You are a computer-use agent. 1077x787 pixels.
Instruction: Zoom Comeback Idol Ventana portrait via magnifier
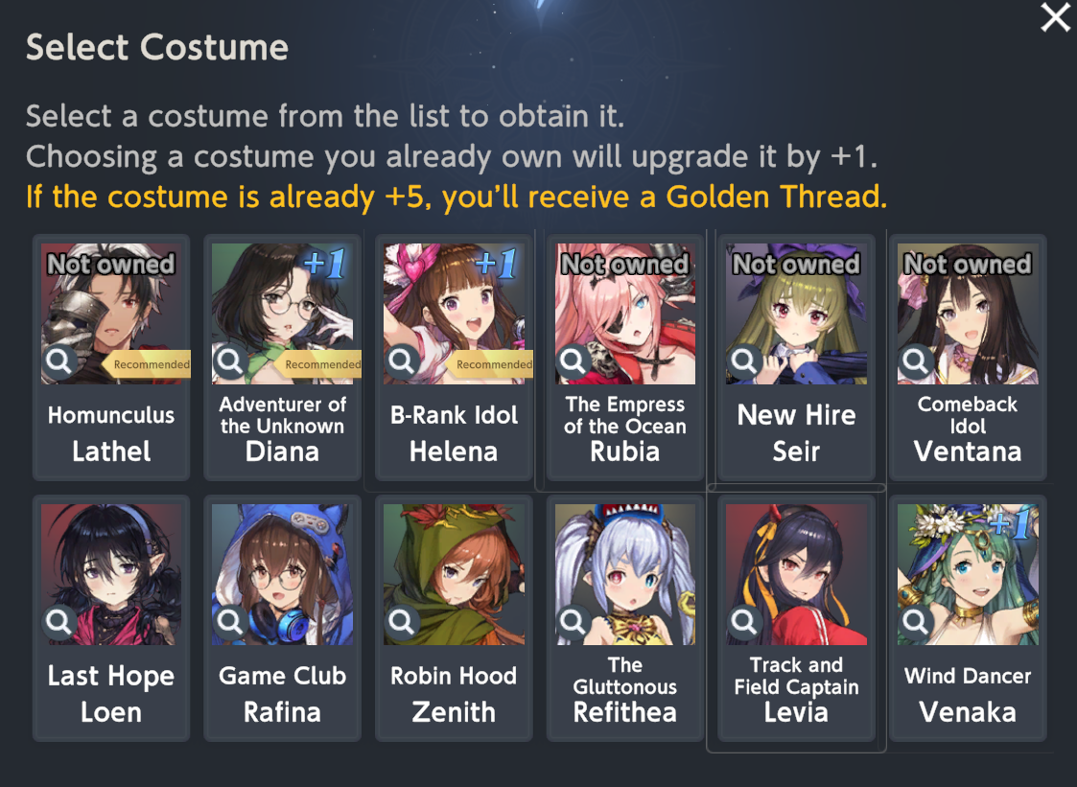[x=916, y=360]
